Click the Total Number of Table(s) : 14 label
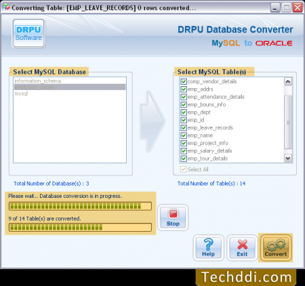The height and width of the screenshot is (286, 305). [x=211, y=184]
